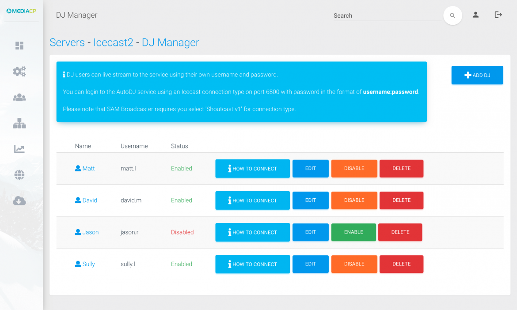Edit the Matt DJ entry
Screen dimensions: 517x310
[310, 169]
